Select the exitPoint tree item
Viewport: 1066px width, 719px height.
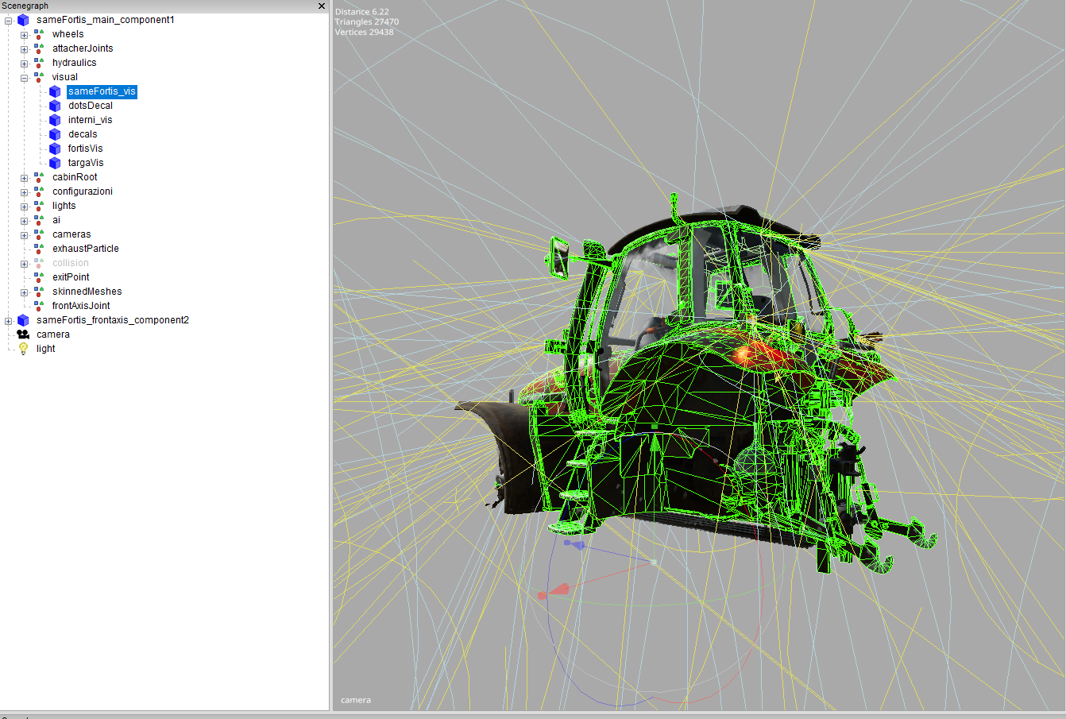click(x=71, y=277)
